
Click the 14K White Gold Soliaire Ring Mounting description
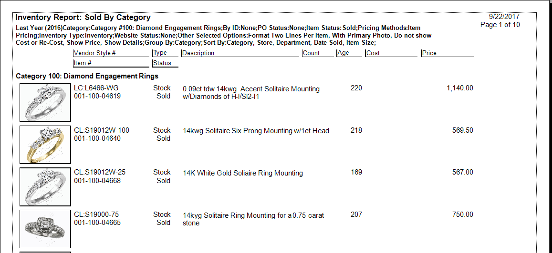point(243,173)
